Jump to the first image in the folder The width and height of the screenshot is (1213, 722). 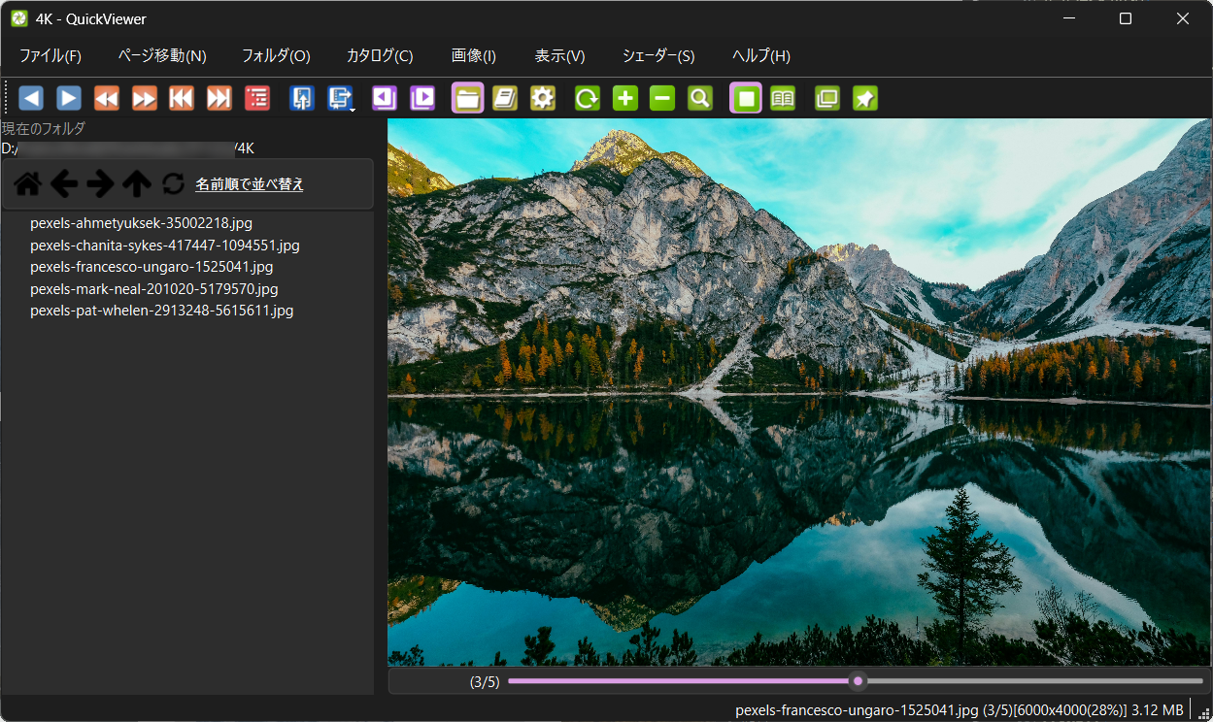(x=181, y=97)
